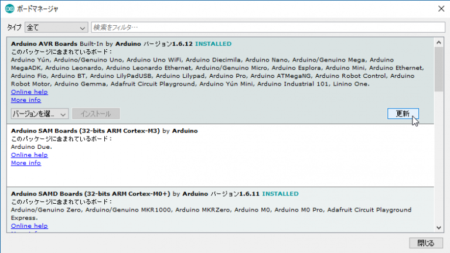
Task: Open More info for Arduino AVR Boards
Action: click(26, 100)
